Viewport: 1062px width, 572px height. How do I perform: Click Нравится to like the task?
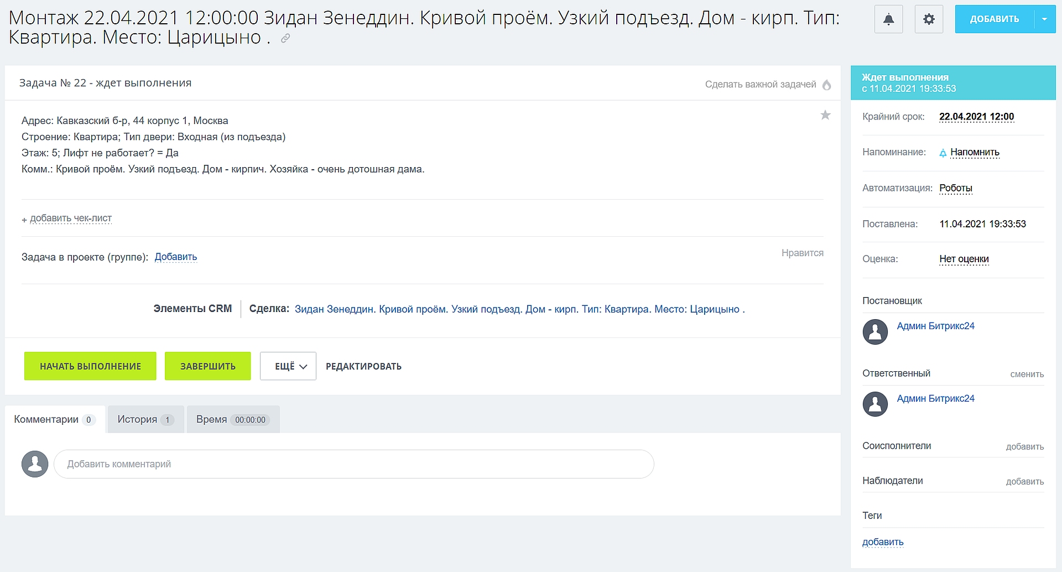pos(802,253)
